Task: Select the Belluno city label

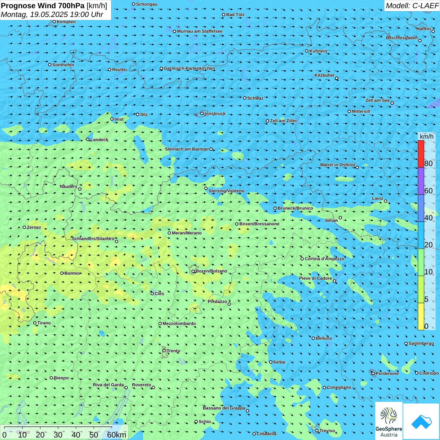Action: click(324, 338)
